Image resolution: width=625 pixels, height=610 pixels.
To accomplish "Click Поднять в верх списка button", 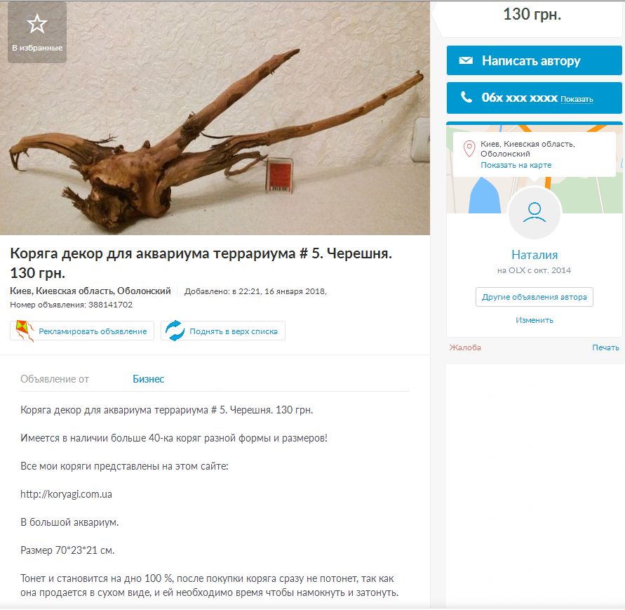I will click(x=223, y=331).
